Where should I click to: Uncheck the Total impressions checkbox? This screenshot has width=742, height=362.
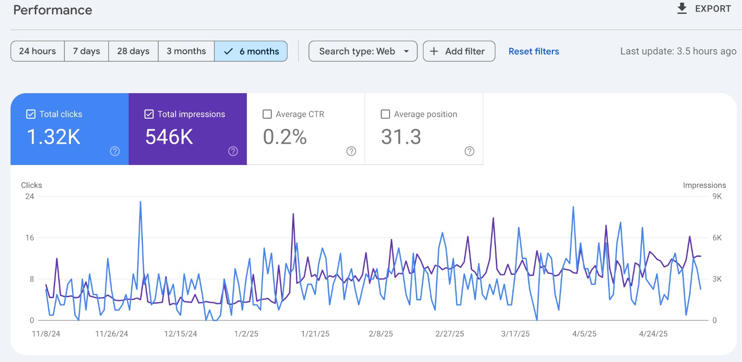[x=149, y=114]
